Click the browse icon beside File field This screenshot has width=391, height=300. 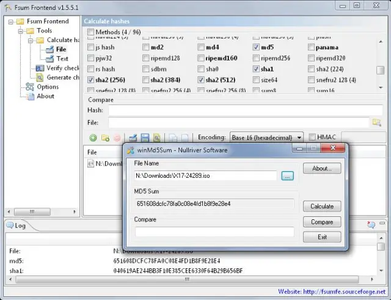tap(377, 122)
